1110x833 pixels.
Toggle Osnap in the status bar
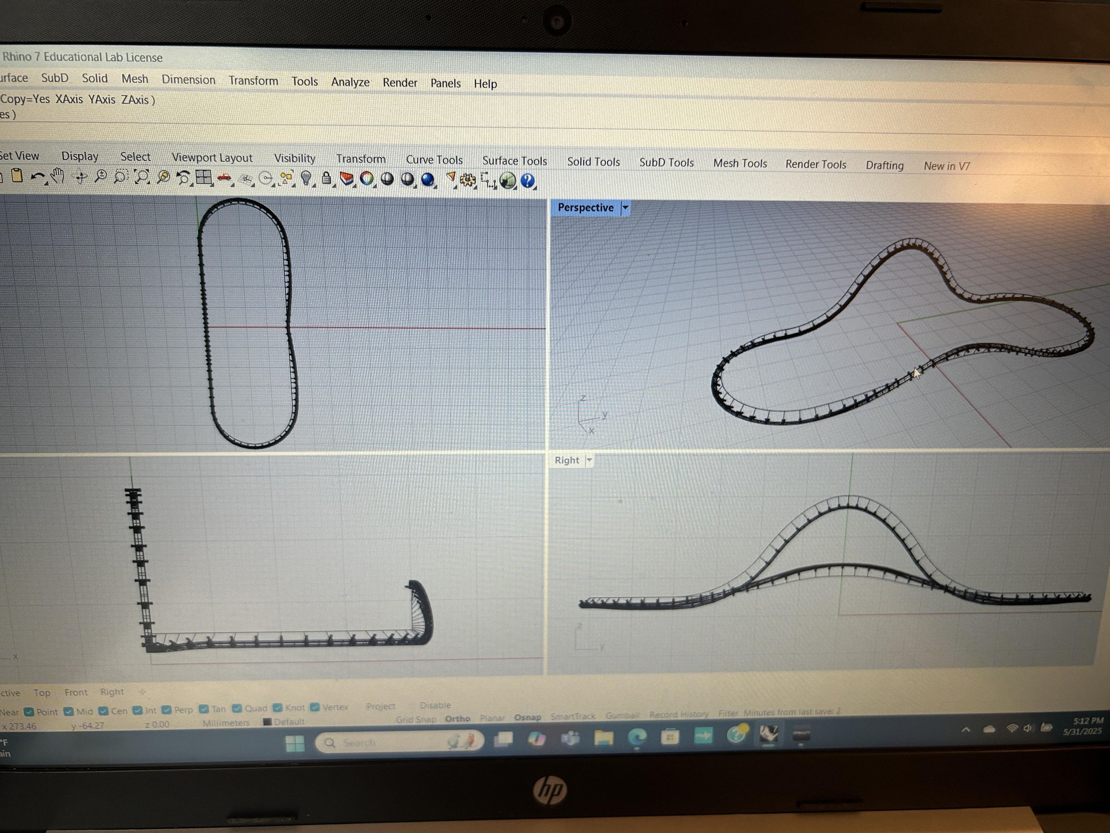click(527, 717)
